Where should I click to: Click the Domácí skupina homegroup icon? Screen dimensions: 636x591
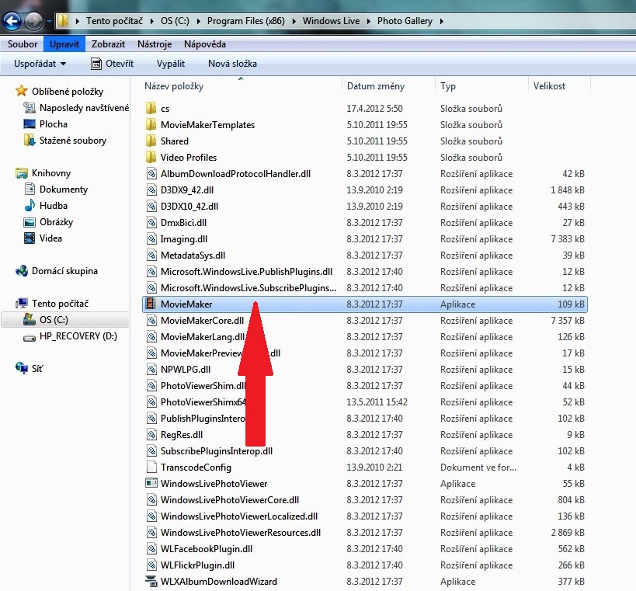[22, 270]
